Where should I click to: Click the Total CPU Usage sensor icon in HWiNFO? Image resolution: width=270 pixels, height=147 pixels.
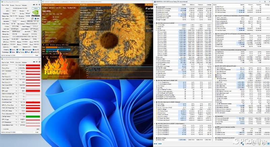pyautogui.click(x=157, y=68)
